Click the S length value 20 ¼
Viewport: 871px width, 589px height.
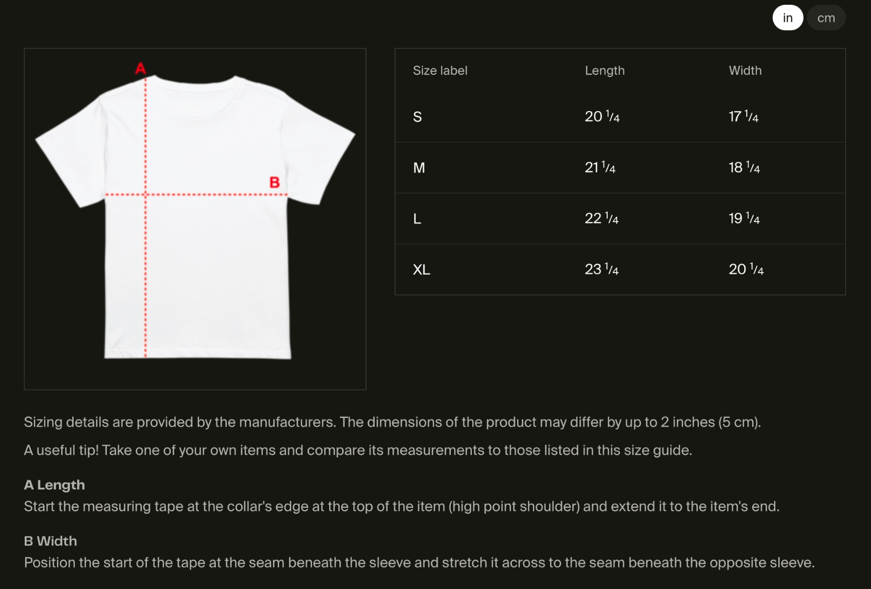click(602, 116)
